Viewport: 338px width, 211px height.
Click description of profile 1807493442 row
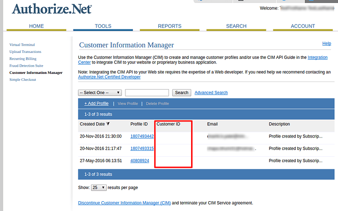click(295, 137)
